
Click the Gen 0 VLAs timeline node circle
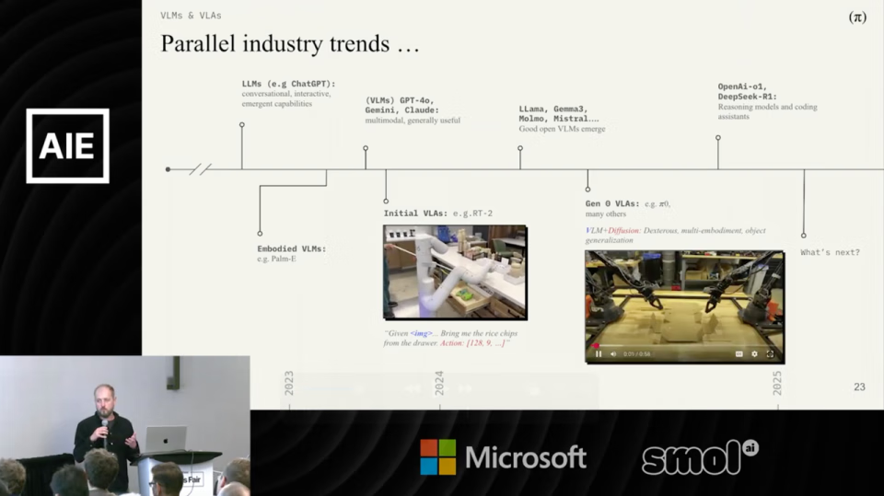[x=587, y=190]
